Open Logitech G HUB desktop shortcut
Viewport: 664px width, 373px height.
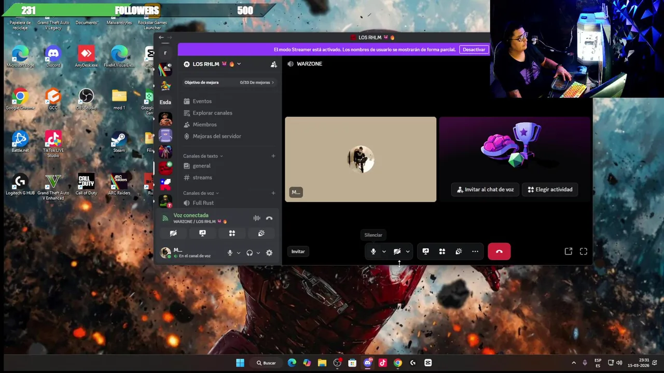click(x=20, y=184)
